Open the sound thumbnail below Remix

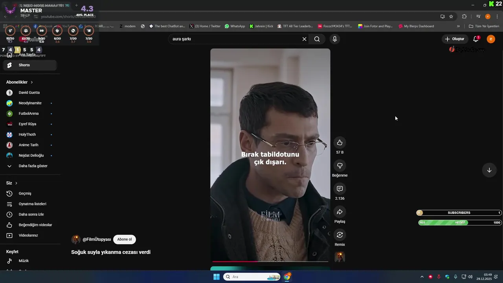click(x=340, y=257)
